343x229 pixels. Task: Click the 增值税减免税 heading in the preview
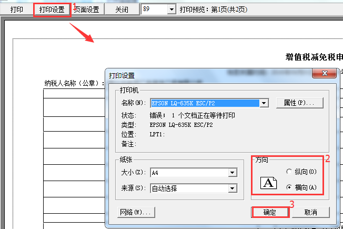314,57
